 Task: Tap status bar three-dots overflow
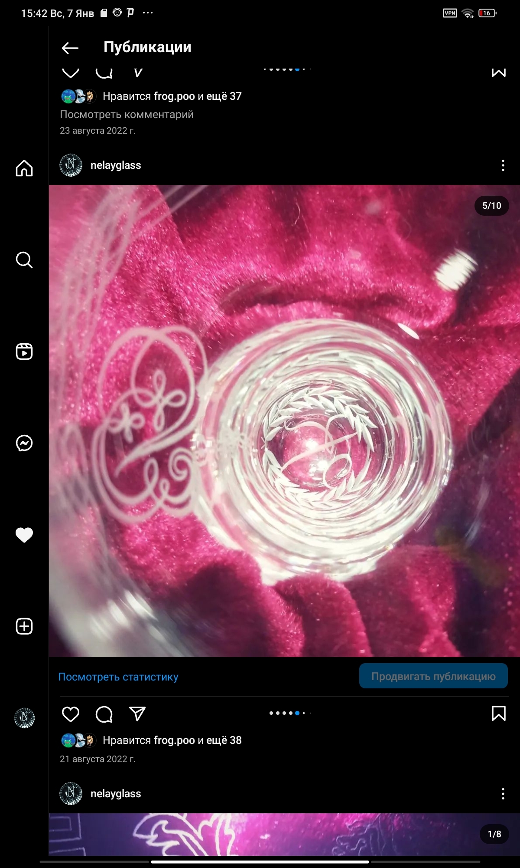tap(148, 13)
